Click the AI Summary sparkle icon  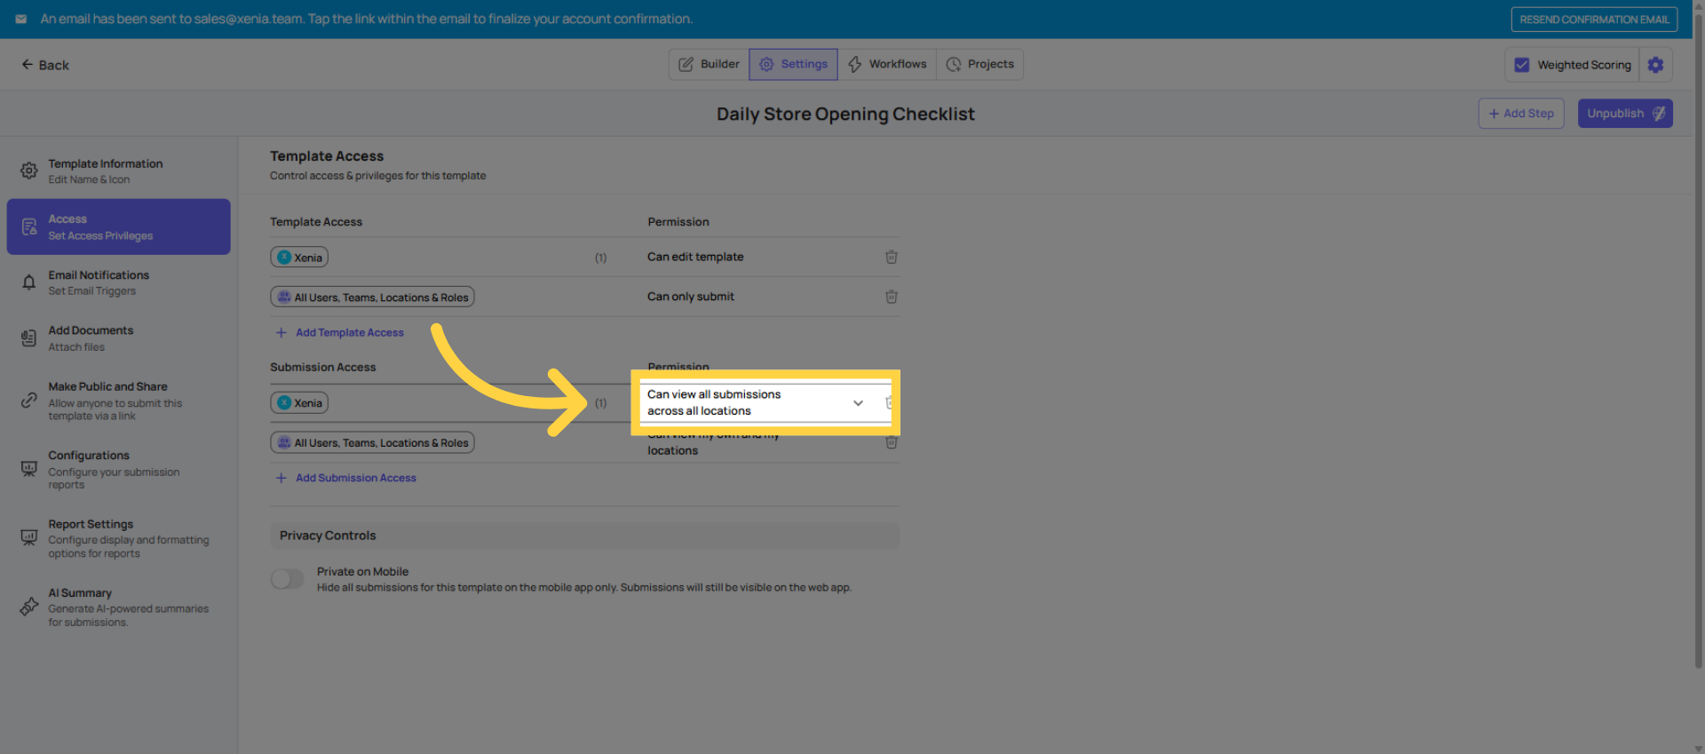[29, 607]
